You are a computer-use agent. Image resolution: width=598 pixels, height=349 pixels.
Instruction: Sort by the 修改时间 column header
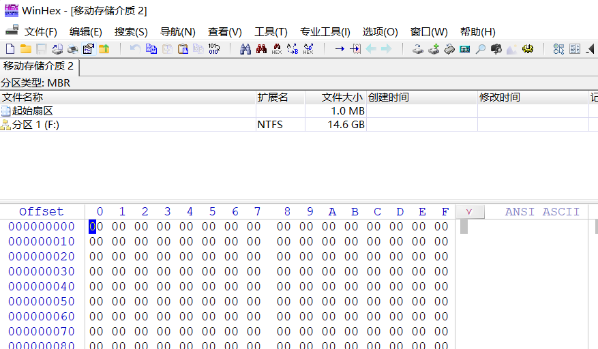point(533,97)
